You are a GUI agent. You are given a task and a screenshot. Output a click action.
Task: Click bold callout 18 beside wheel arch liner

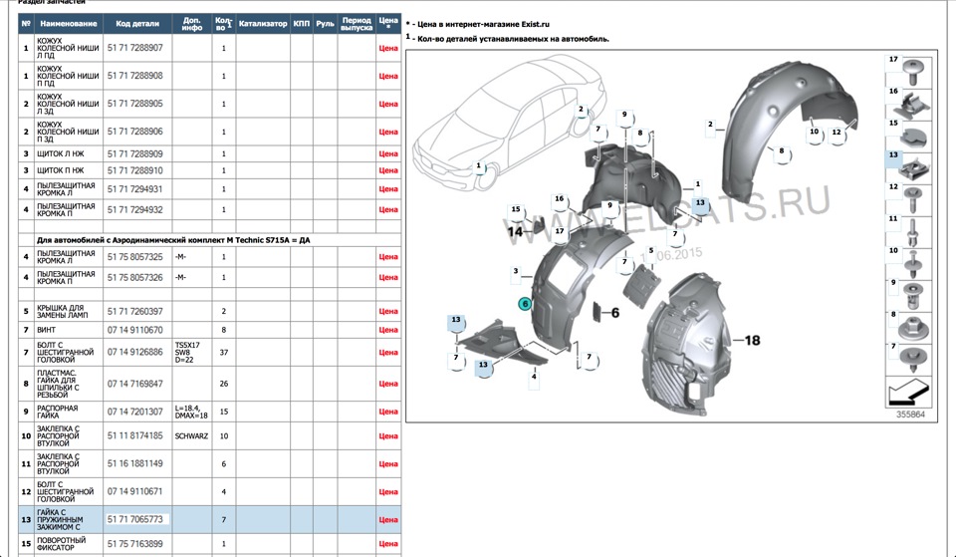[753, 340]
